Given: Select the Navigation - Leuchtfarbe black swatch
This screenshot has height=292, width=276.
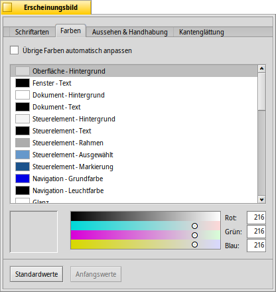Looking at the screenshot, I should [x=23, y=190].
